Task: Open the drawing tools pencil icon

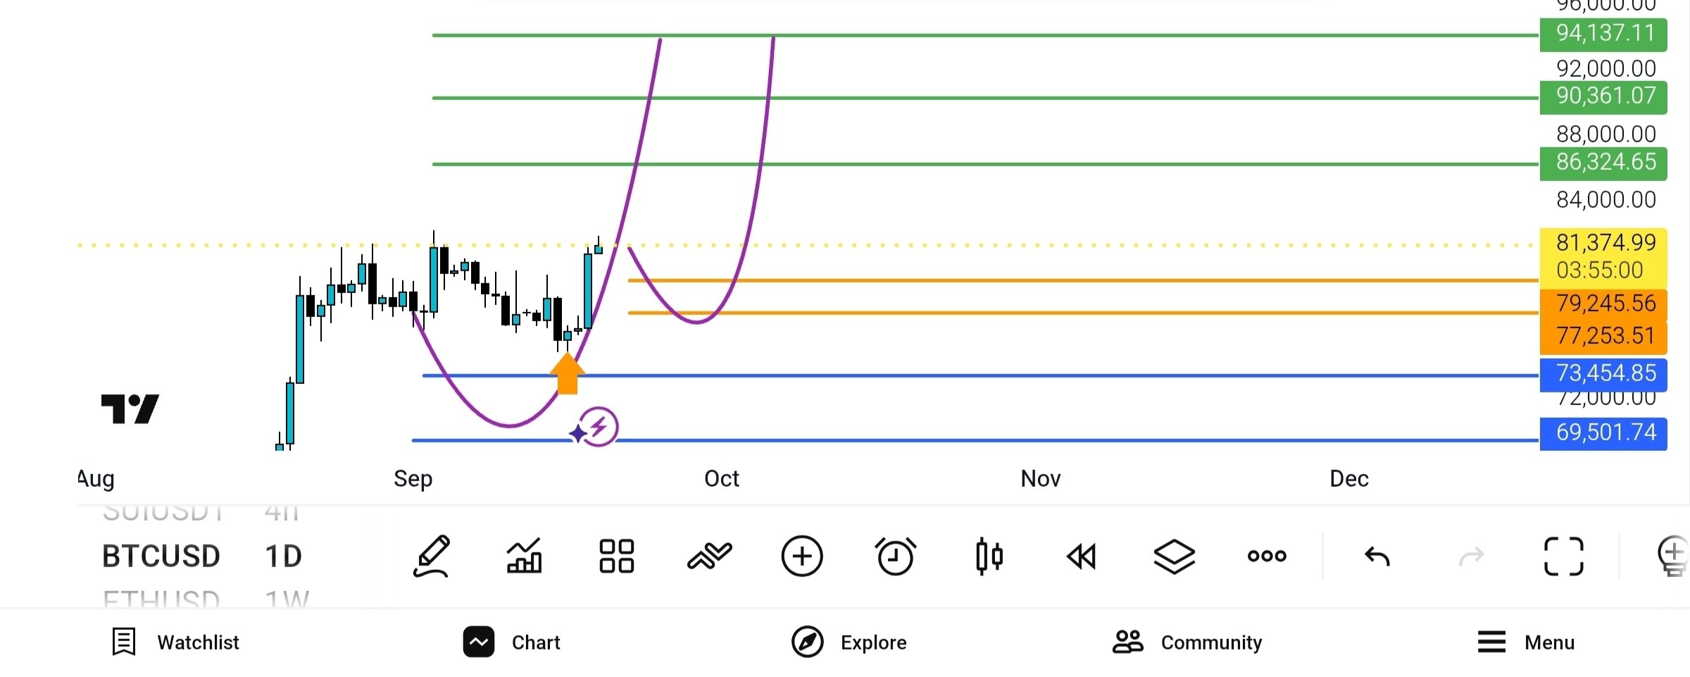Action: click(x=432, y=557)
